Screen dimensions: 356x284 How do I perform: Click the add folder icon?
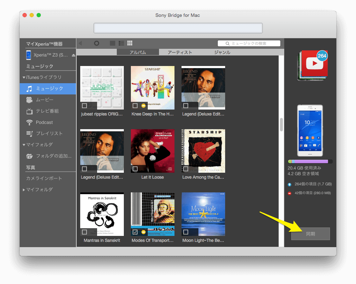pos(30,156)
